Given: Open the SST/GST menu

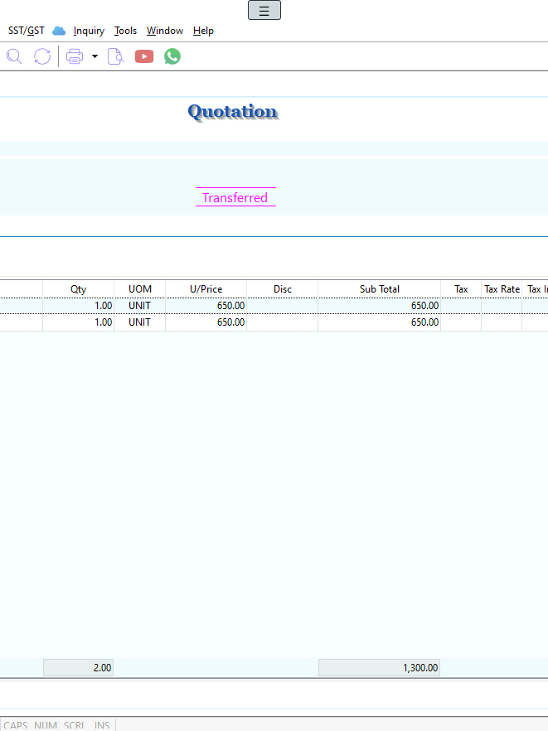Looking at the screenshot, I should [27, 31].
